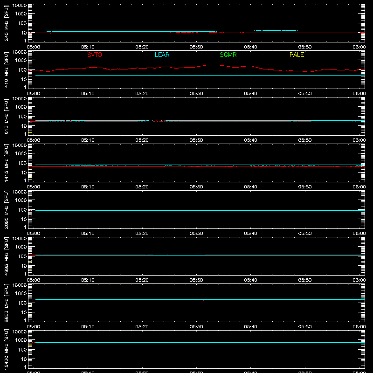Click 05:50 tick under the 410 MHz panel
The width and height of the screenshot is (373, 373).
305,94
